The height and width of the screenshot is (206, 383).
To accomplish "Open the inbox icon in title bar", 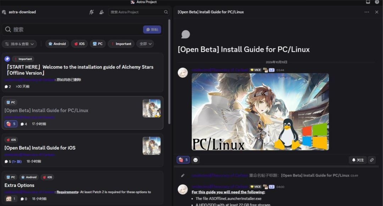I will (368, 2).
